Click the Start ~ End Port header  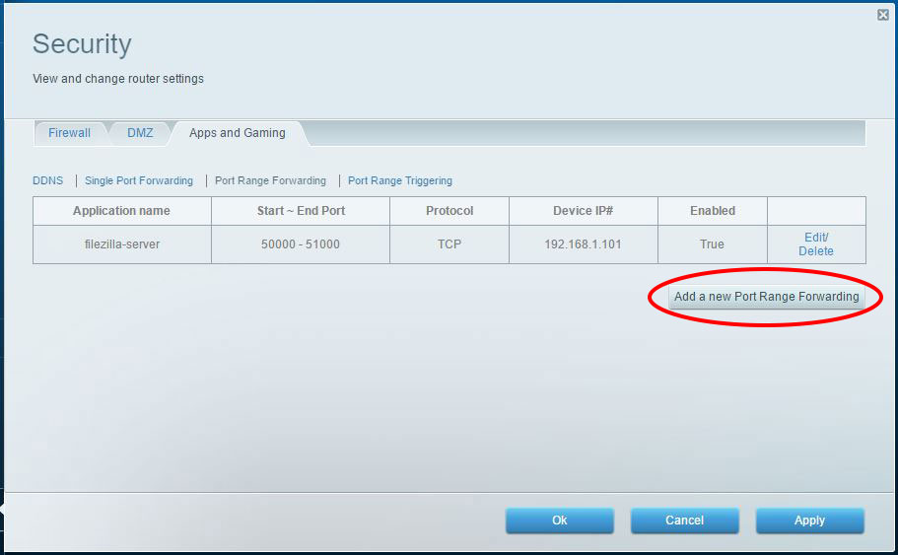pyautogui.click(x=301, y=211)
